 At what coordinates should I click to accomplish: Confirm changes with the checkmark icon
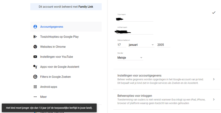coord(214,13)
